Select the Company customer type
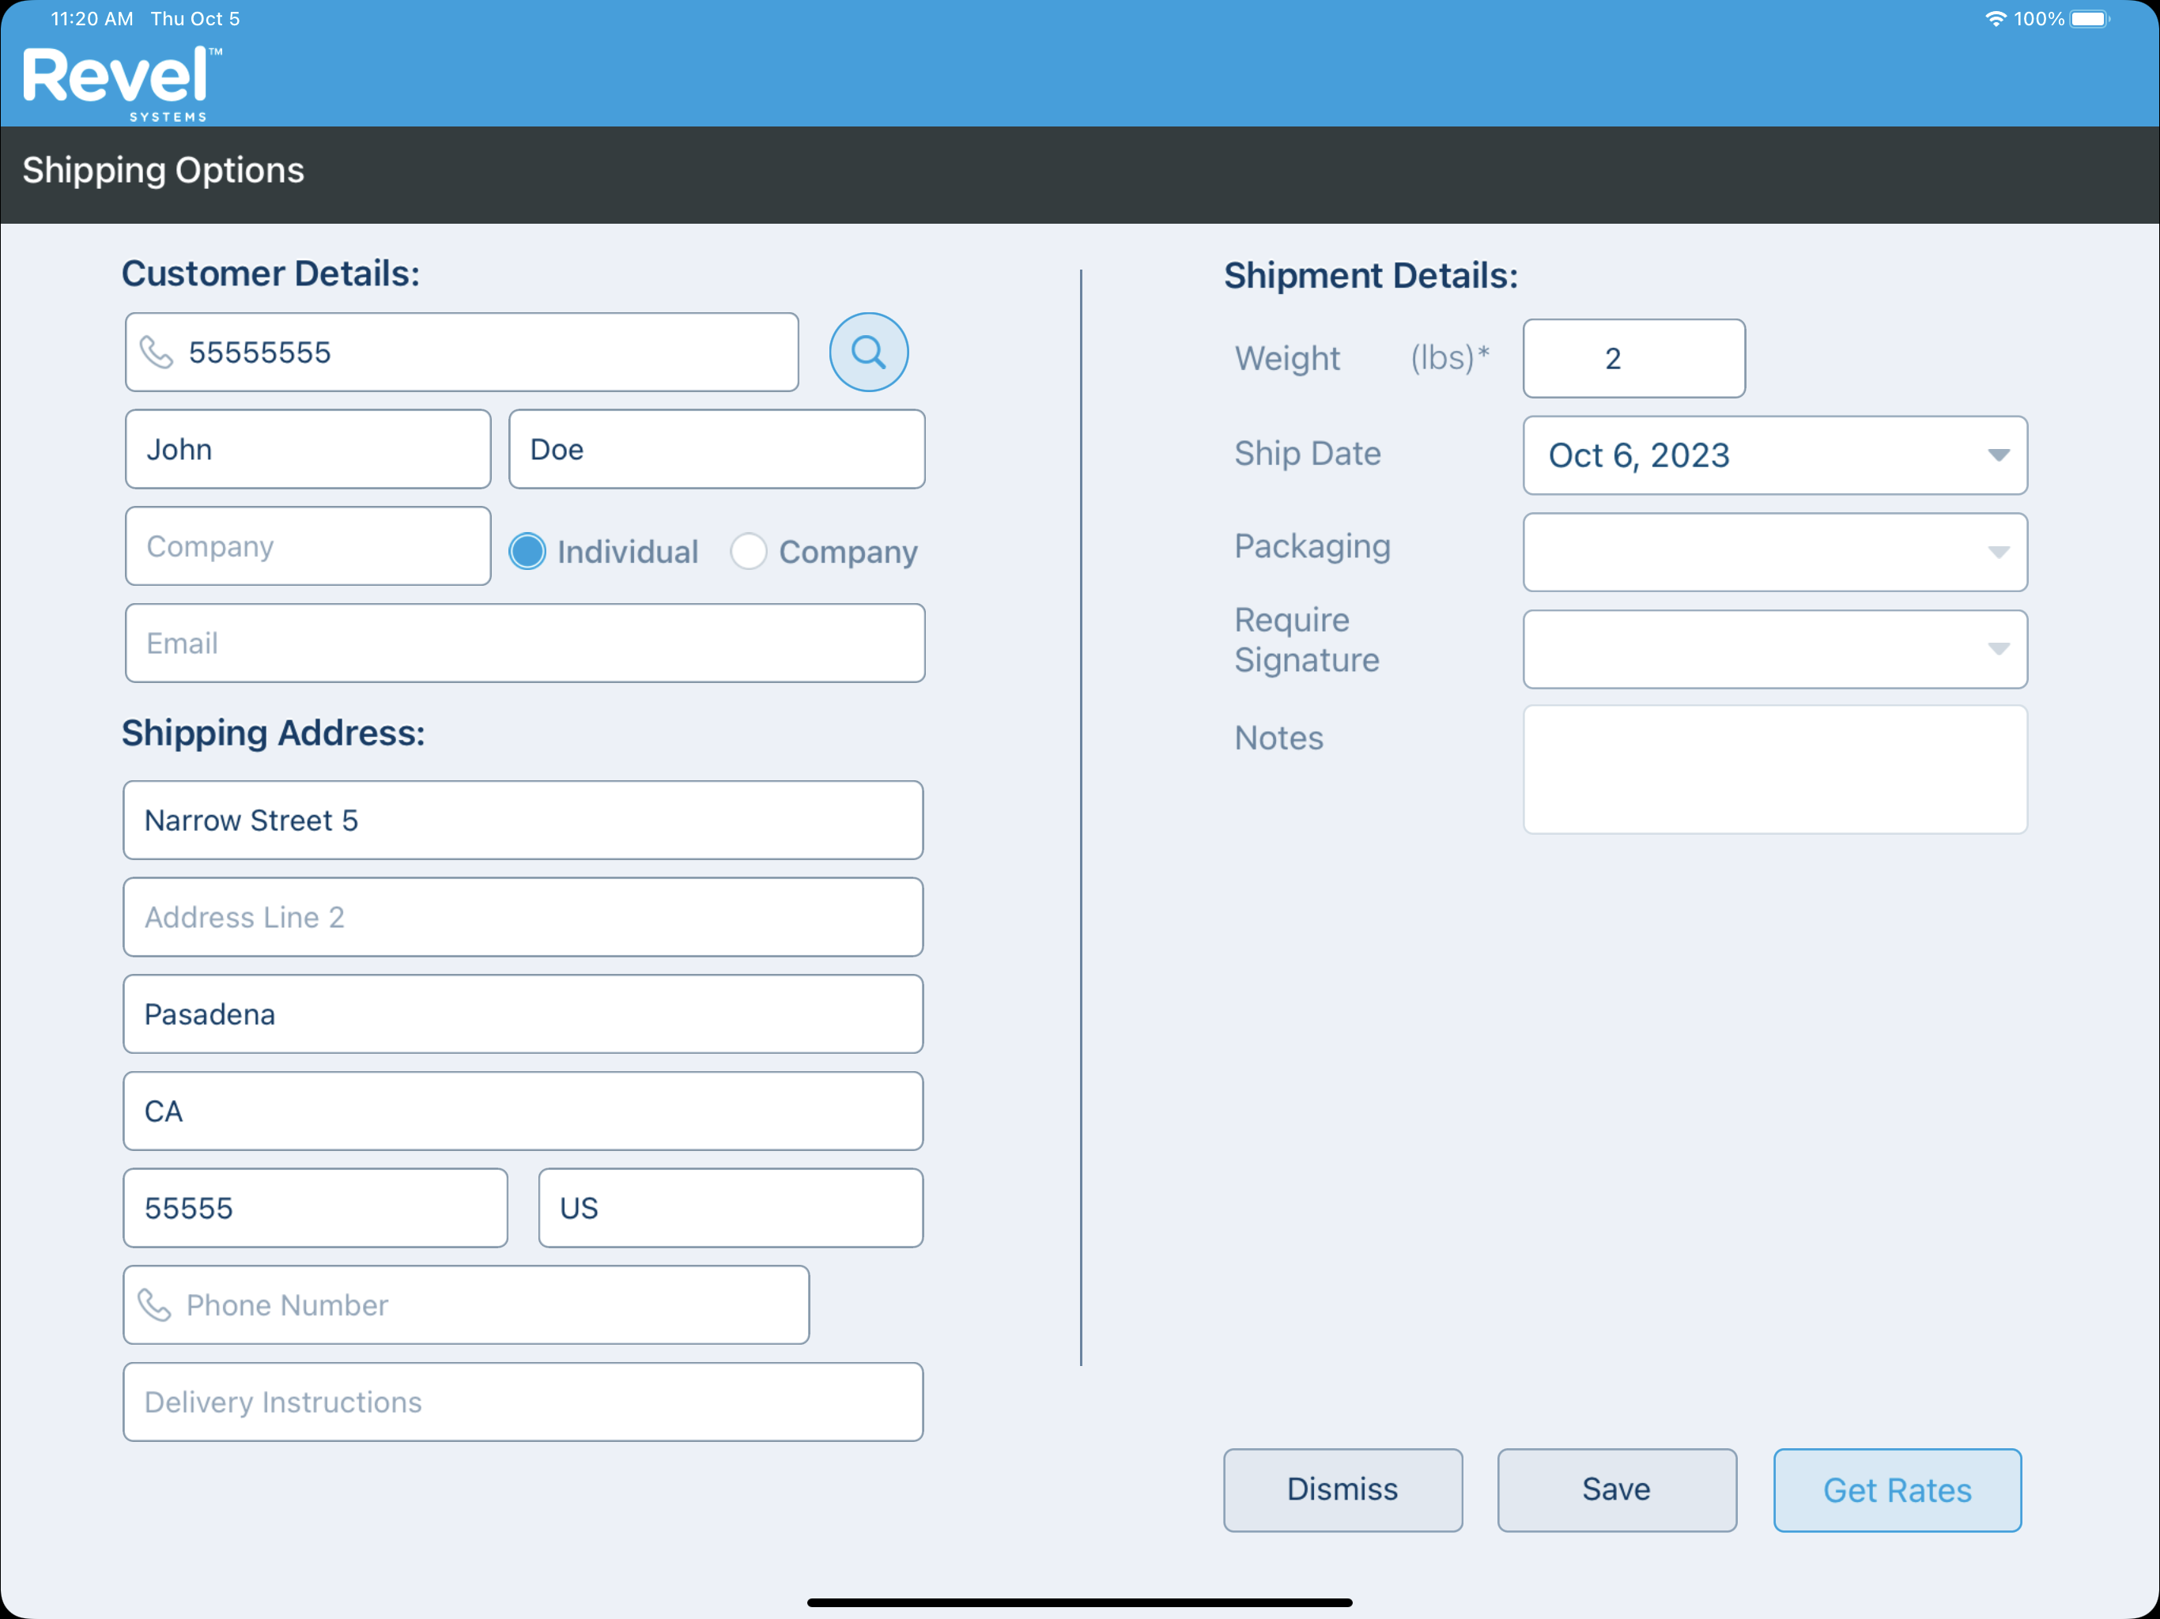Screen dimensions: 2160x1619 click(749, 551)
